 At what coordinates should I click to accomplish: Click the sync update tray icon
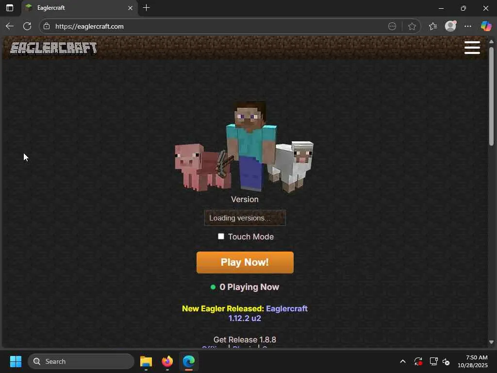point(418,361)
